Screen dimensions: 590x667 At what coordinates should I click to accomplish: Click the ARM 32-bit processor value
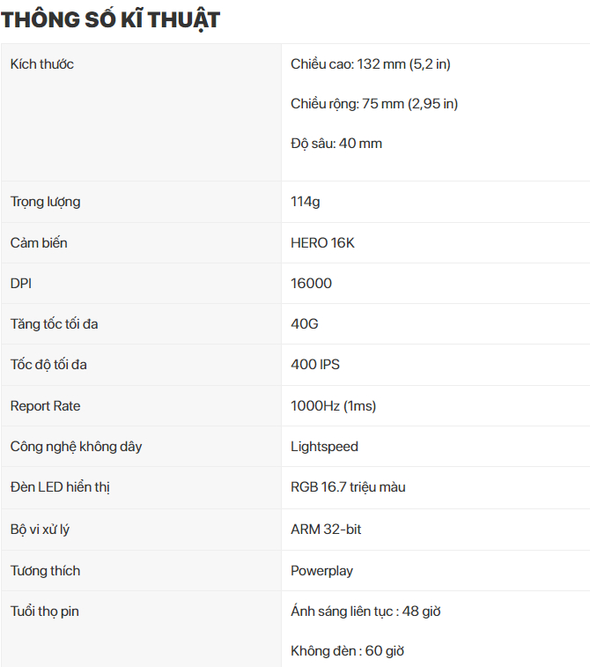click(x=326, y=530)
